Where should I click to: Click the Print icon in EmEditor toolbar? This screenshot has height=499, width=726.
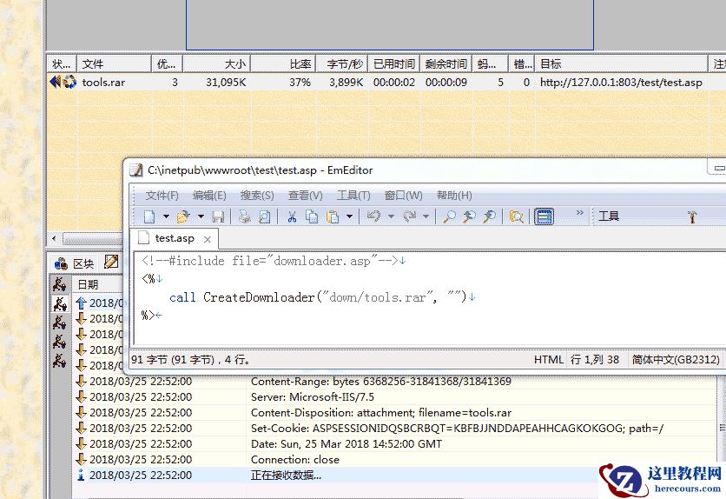(x=244, y=216)
